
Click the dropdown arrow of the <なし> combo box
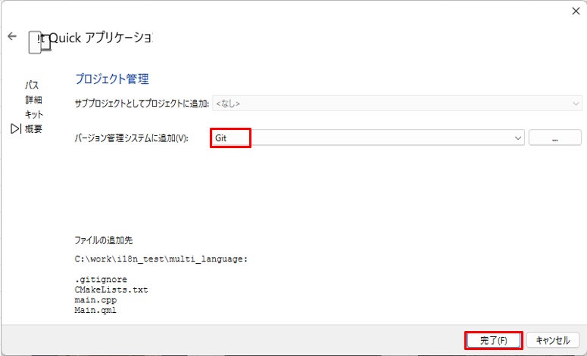point(574,102)
